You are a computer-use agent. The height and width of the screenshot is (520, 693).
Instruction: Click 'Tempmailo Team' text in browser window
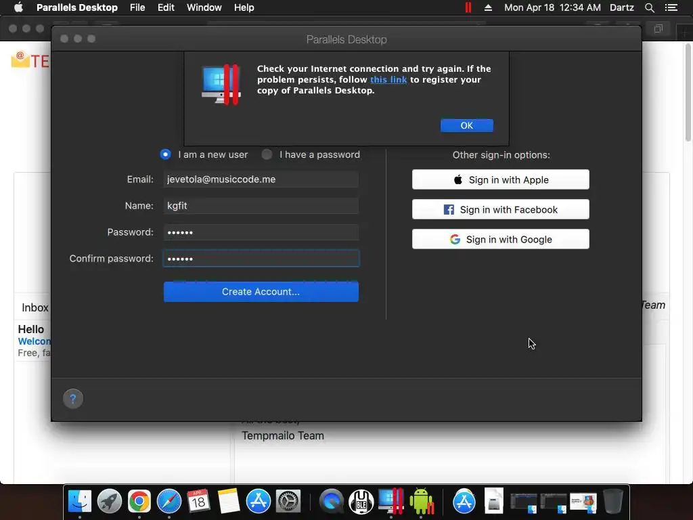283,436
